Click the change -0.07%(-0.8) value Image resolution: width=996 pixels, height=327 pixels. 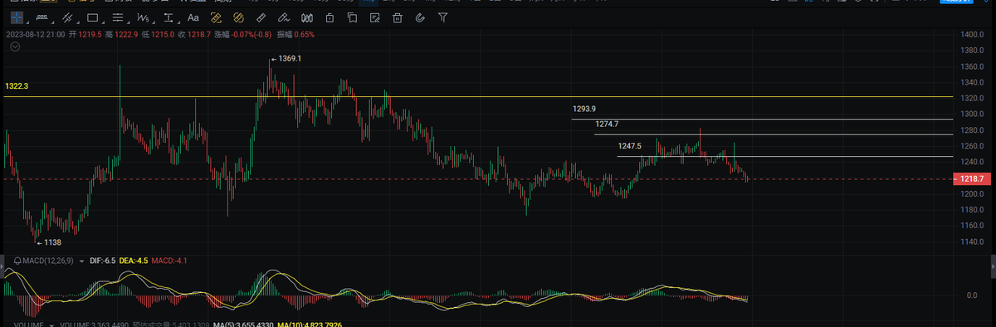click(252, 34)
